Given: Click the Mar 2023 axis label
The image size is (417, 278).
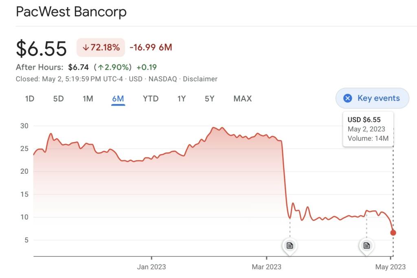Looking at the screenshot, I should pyautogui.click(x=266, y=267).
